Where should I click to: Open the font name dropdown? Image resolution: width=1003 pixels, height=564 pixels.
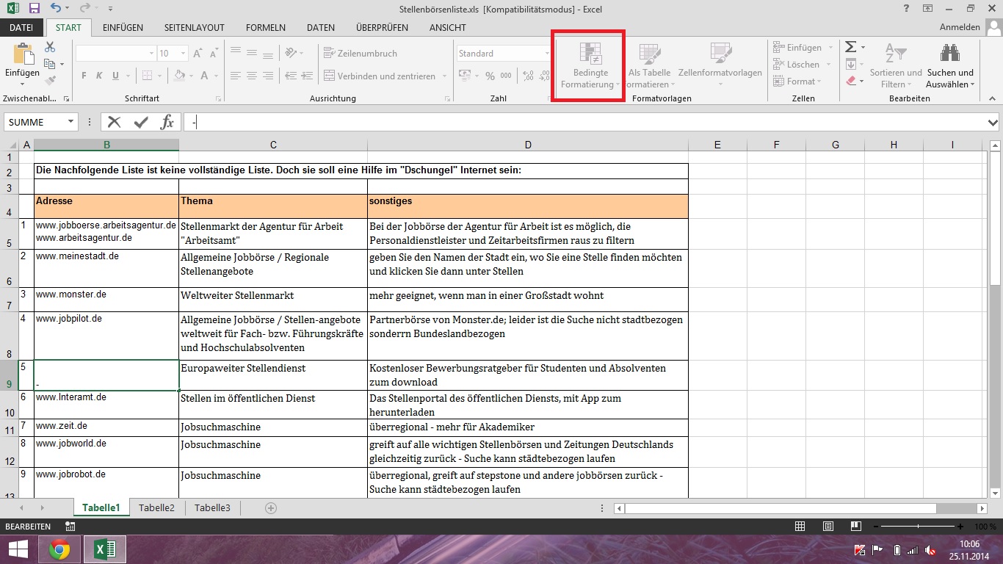[152, 53]
